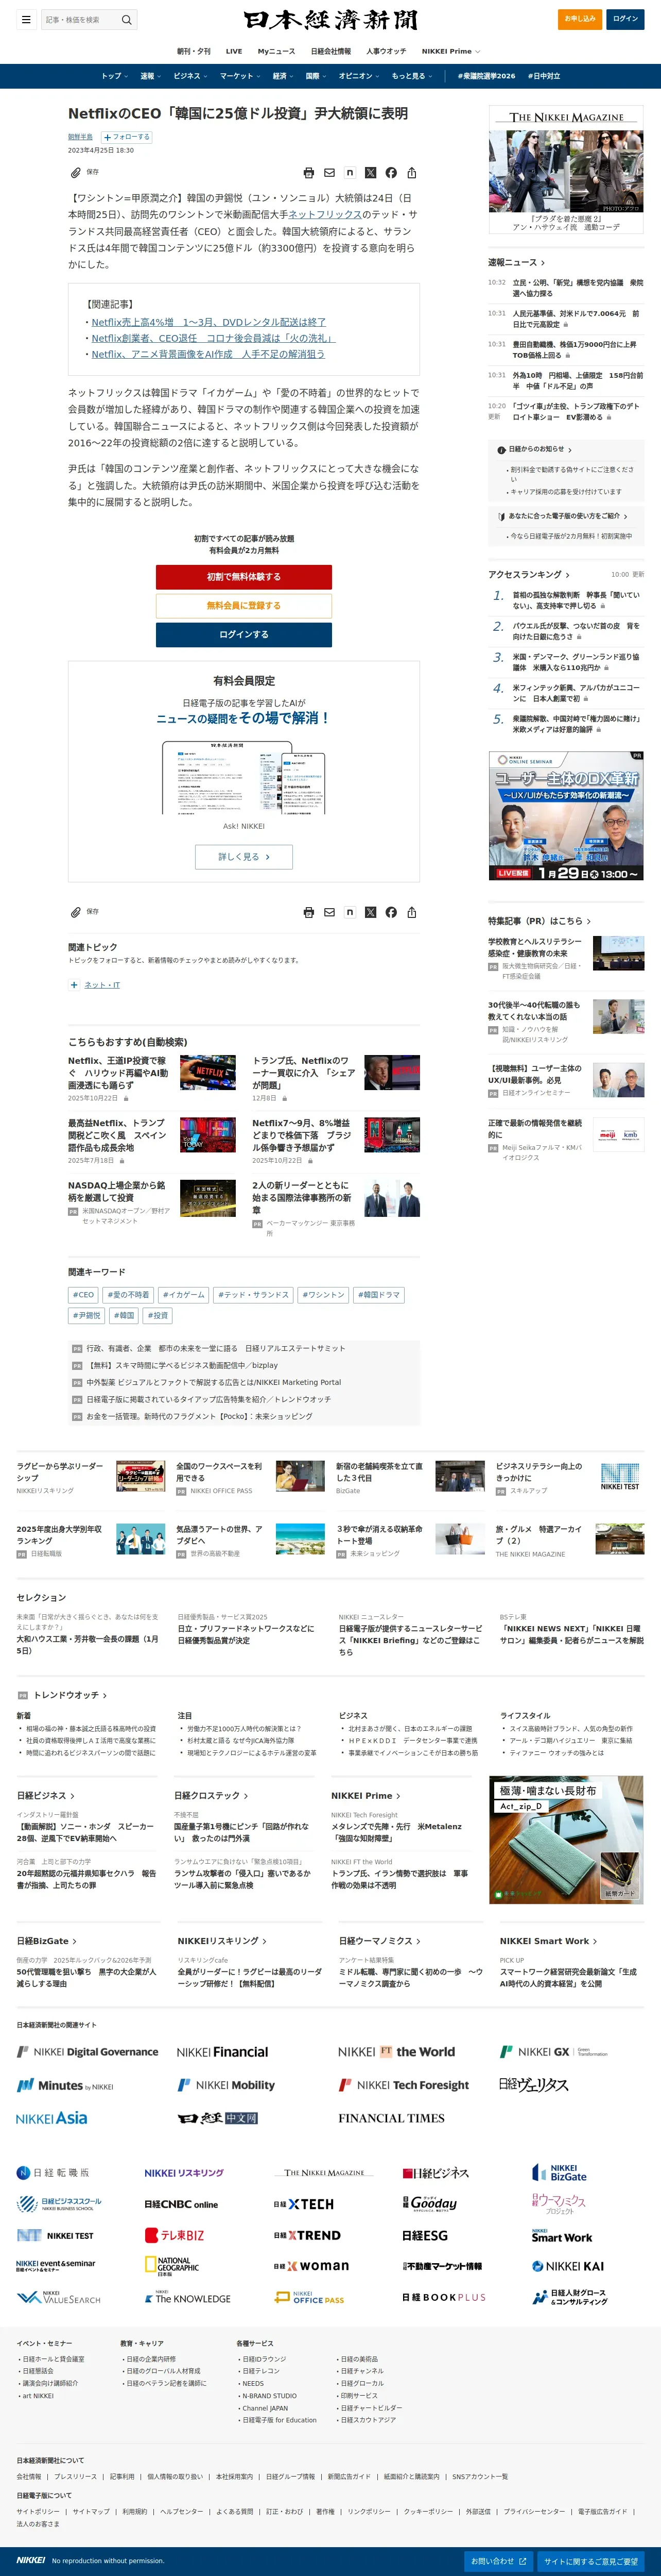Image resolution: width=661 pixels, height=2576 pixels.
Task: Open the テレ東BIZ logo link
Action: (x=175, y=2235)
